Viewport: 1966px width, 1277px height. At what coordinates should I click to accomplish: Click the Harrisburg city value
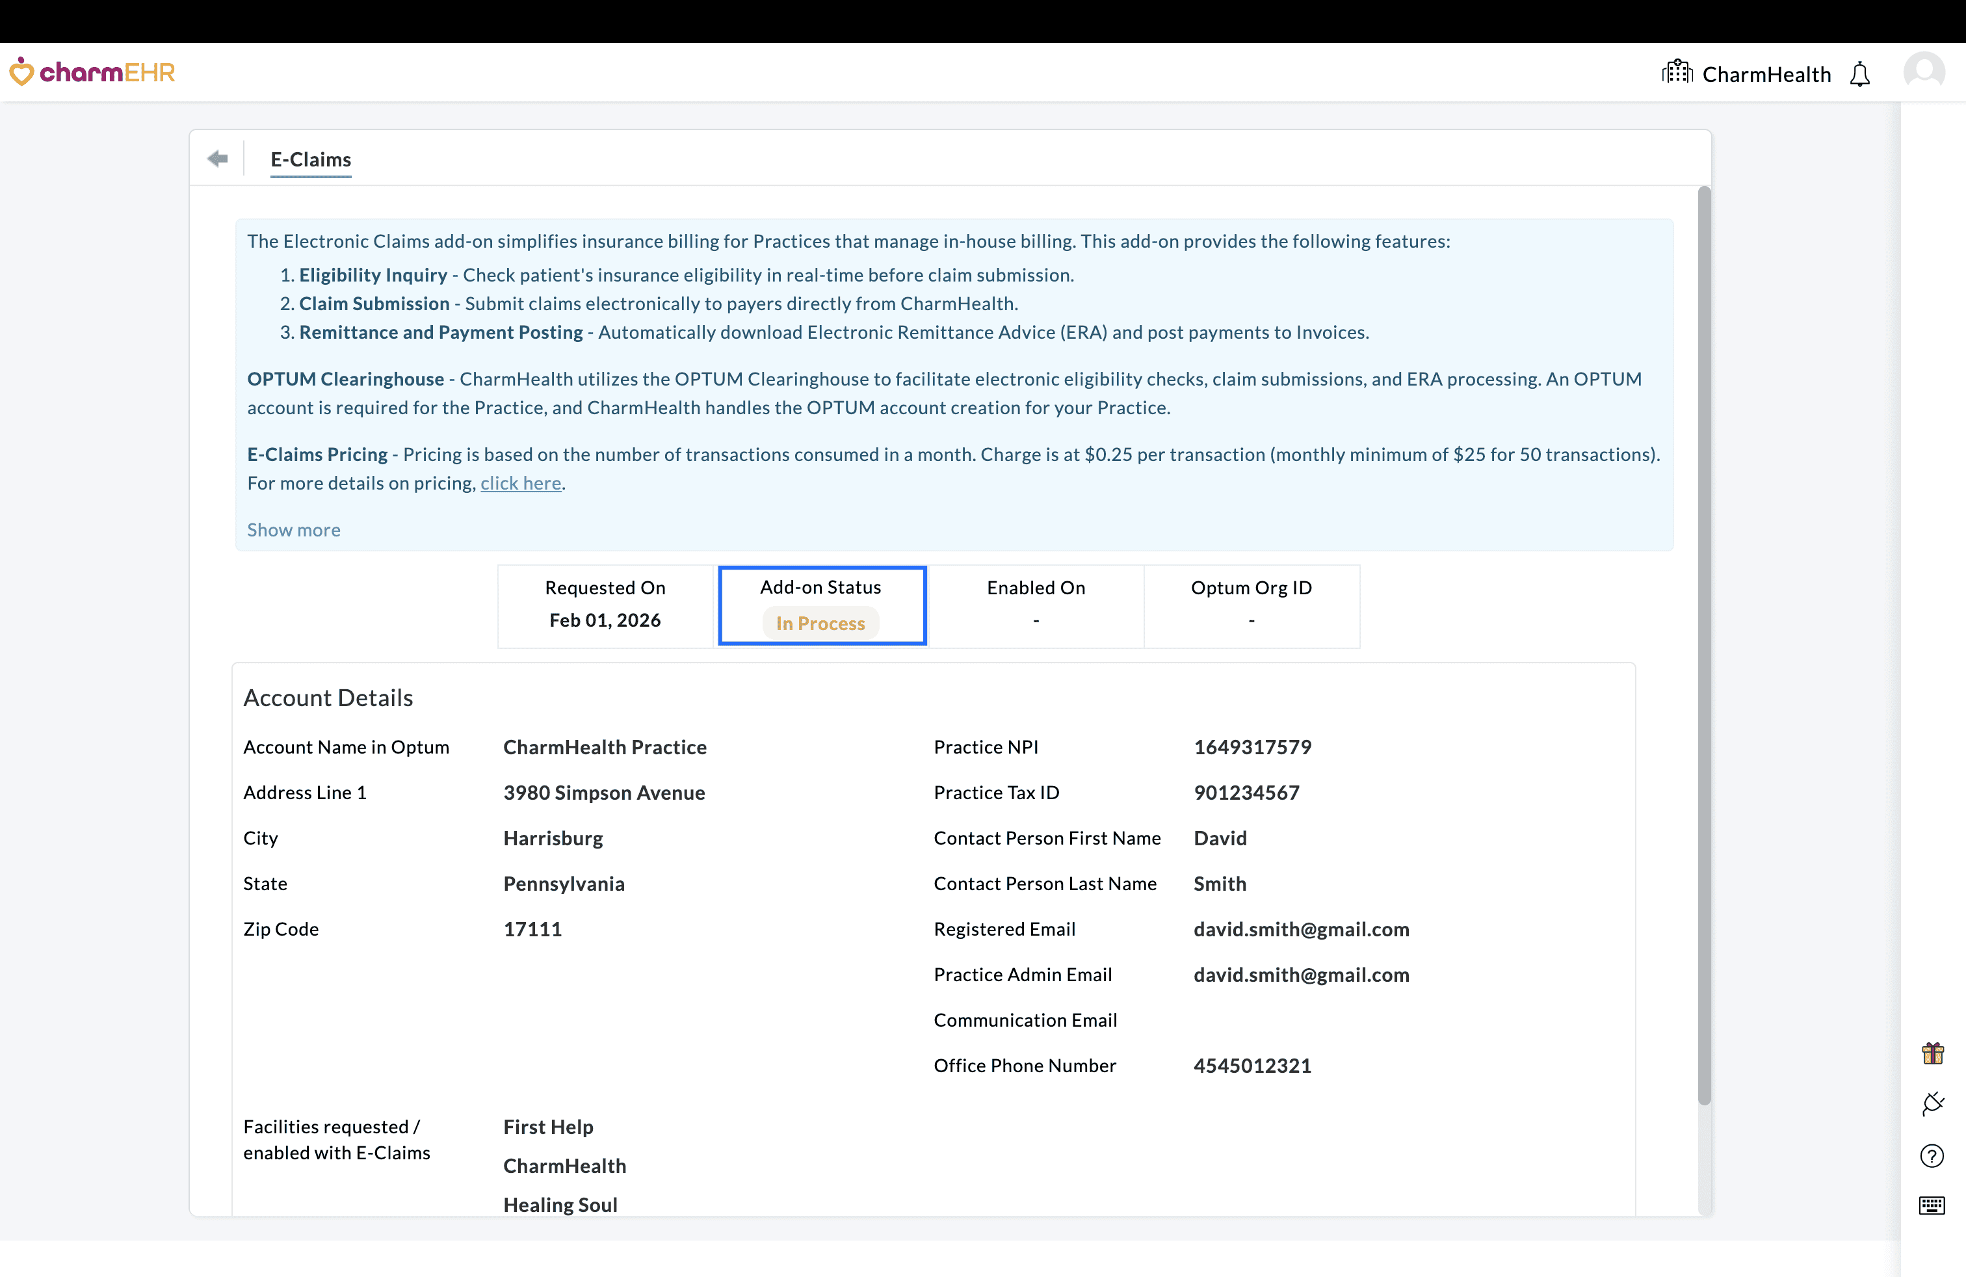point(553,838)
